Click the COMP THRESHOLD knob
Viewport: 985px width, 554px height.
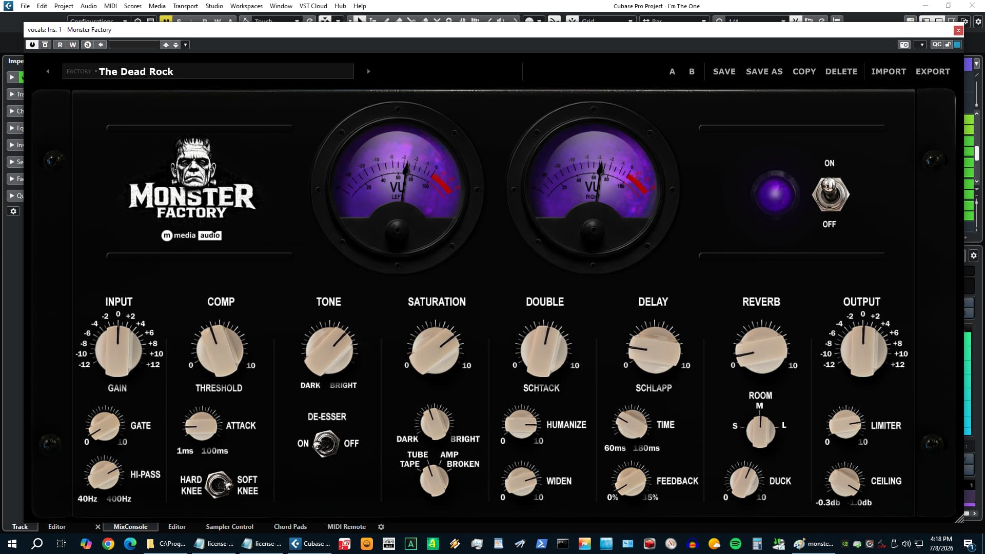click(x=220, y=350)
